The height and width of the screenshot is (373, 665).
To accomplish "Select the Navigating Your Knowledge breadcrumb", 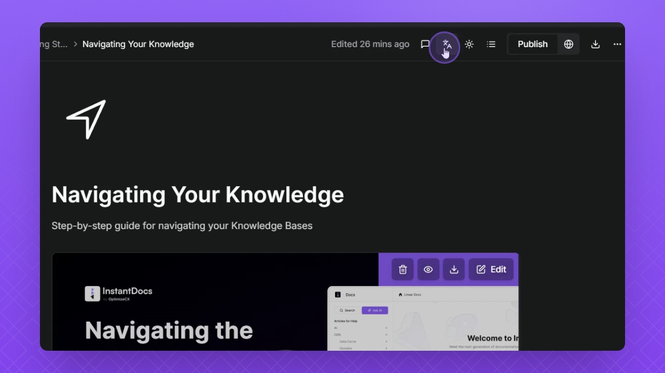I will pyautogui.click(x=138, y=45).
